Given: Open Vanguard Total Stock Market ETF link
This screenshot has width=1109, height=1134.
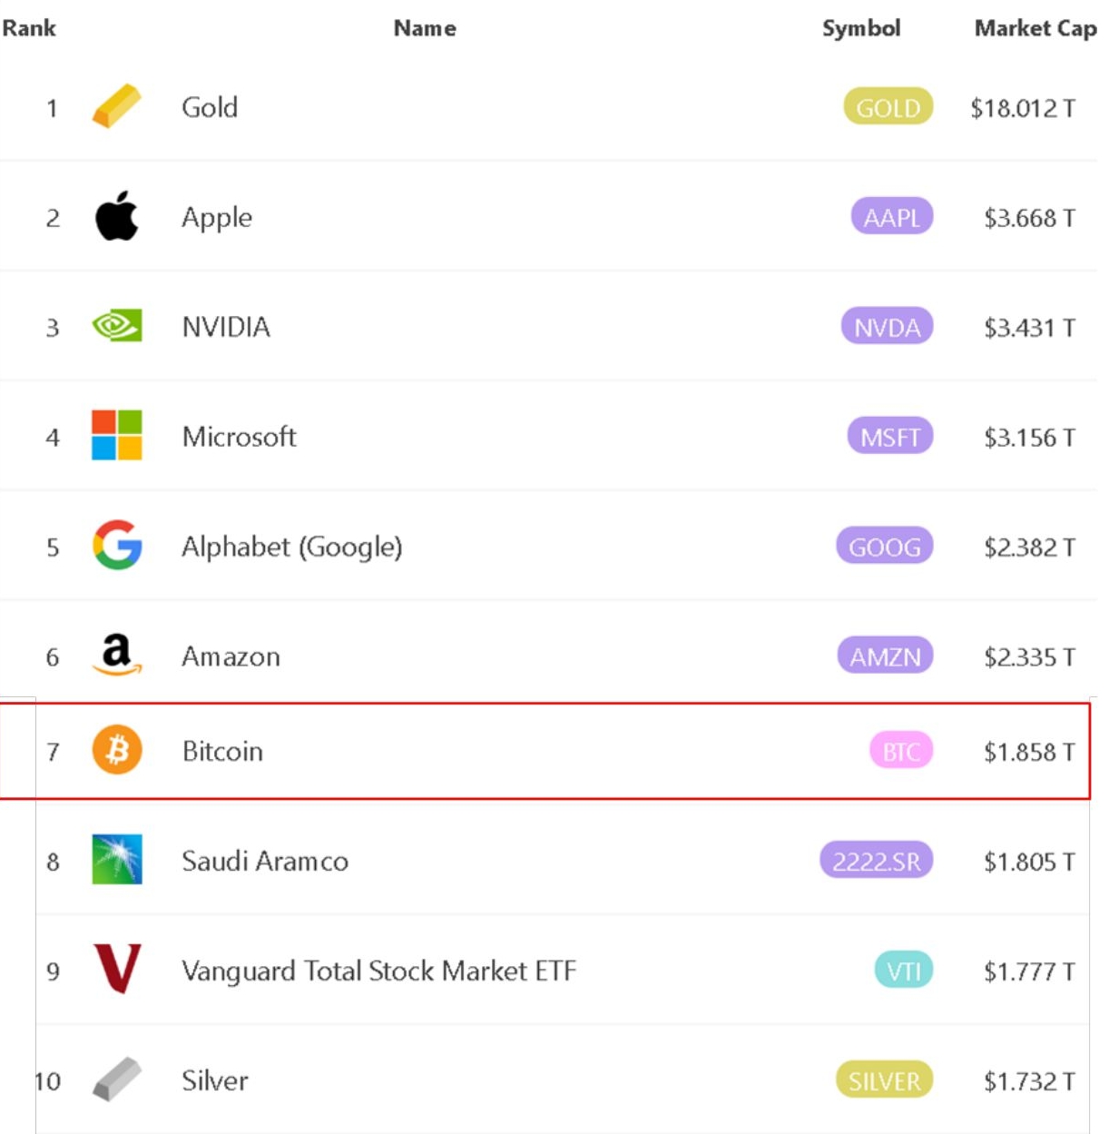Looking at the screenshot, I should [378, 971].
